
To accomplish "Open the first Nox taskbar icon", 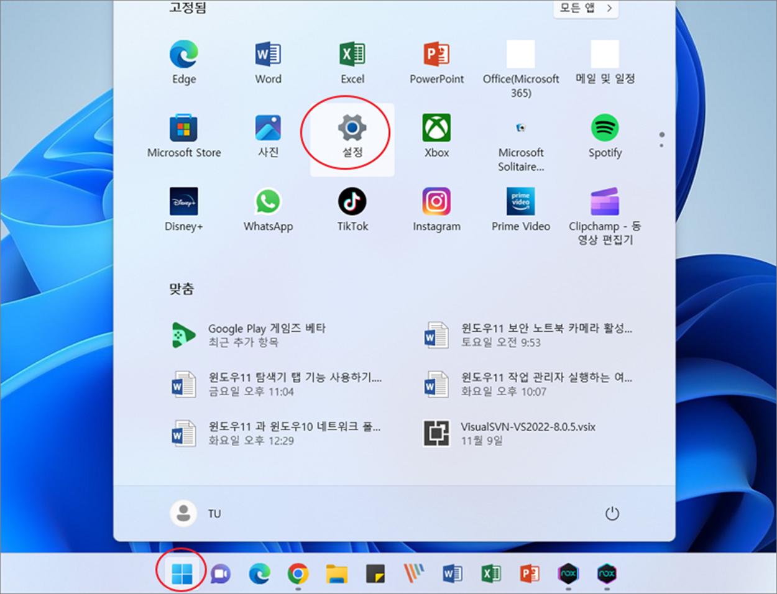I will point(568,573).
